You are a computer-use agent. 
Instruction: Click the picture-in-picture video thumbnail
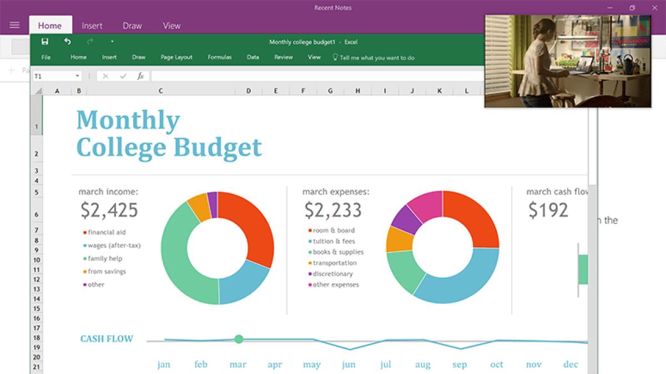click(x=567, y=61)
